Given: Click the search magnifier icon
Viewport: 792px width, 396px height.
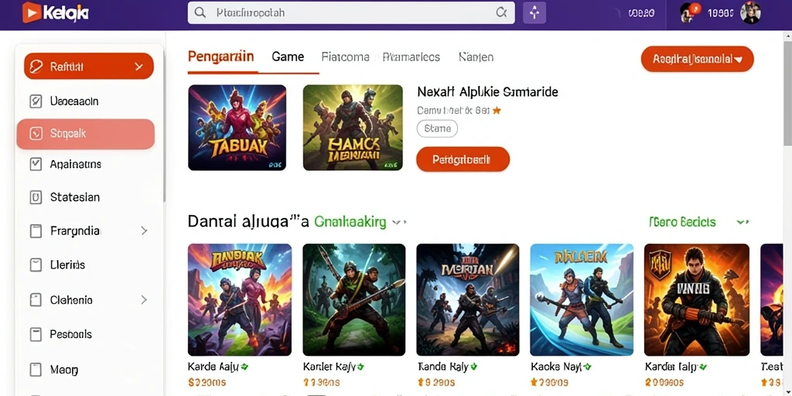Looking at the screenshot, I should click(x=200, y=12).
